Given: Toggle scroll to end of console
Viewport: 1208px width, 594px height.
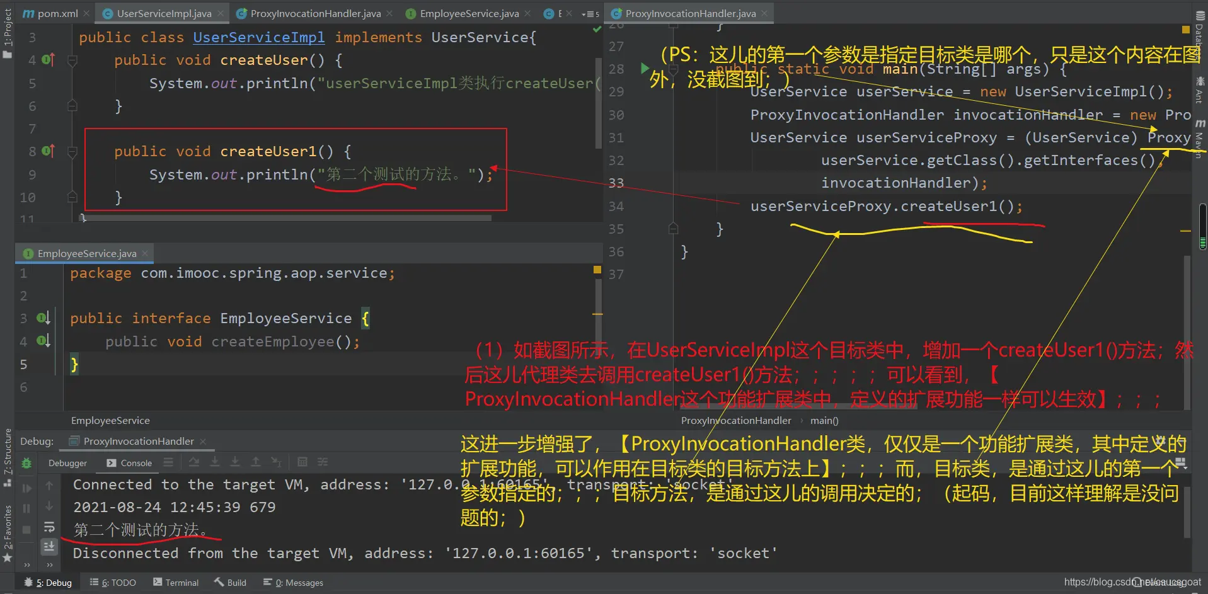Looking at the screenshot, I should pos(49,547).
